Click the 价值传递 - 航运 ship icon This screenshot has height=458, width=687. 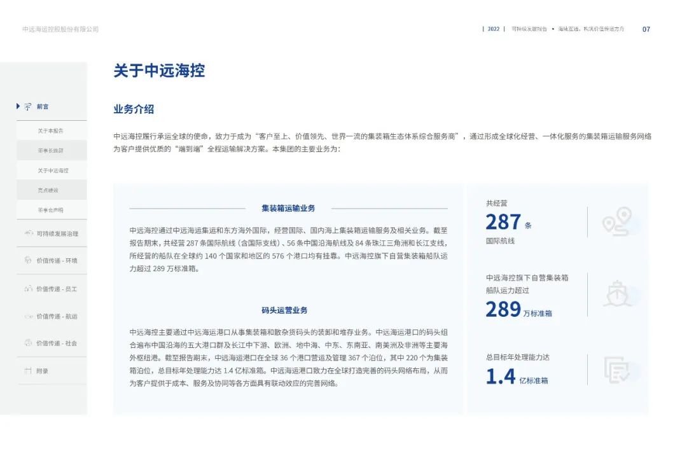point(29,316)
